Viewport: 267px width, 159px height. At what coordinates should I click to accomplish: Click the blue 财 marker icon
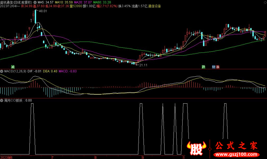214,67
